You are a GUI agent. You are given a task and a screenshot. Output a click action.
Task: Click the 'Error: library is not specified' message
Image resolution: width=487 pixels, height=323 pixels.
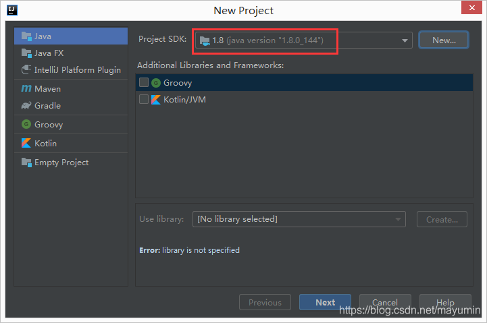tap(189, 250)
